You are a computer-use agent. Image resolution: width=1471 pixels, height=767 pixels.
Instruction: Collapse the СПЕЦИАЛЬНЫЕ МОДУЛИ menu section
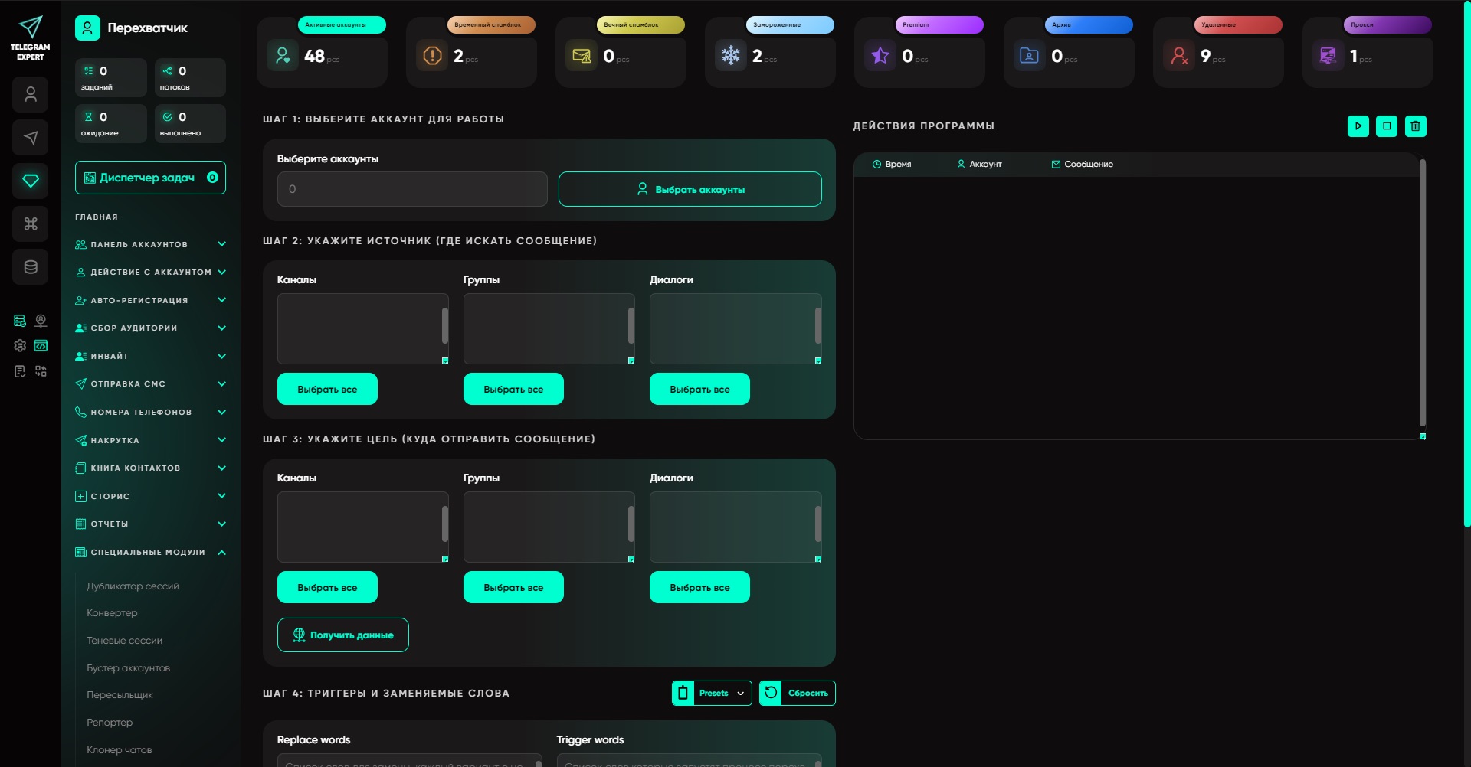(151, 553)
